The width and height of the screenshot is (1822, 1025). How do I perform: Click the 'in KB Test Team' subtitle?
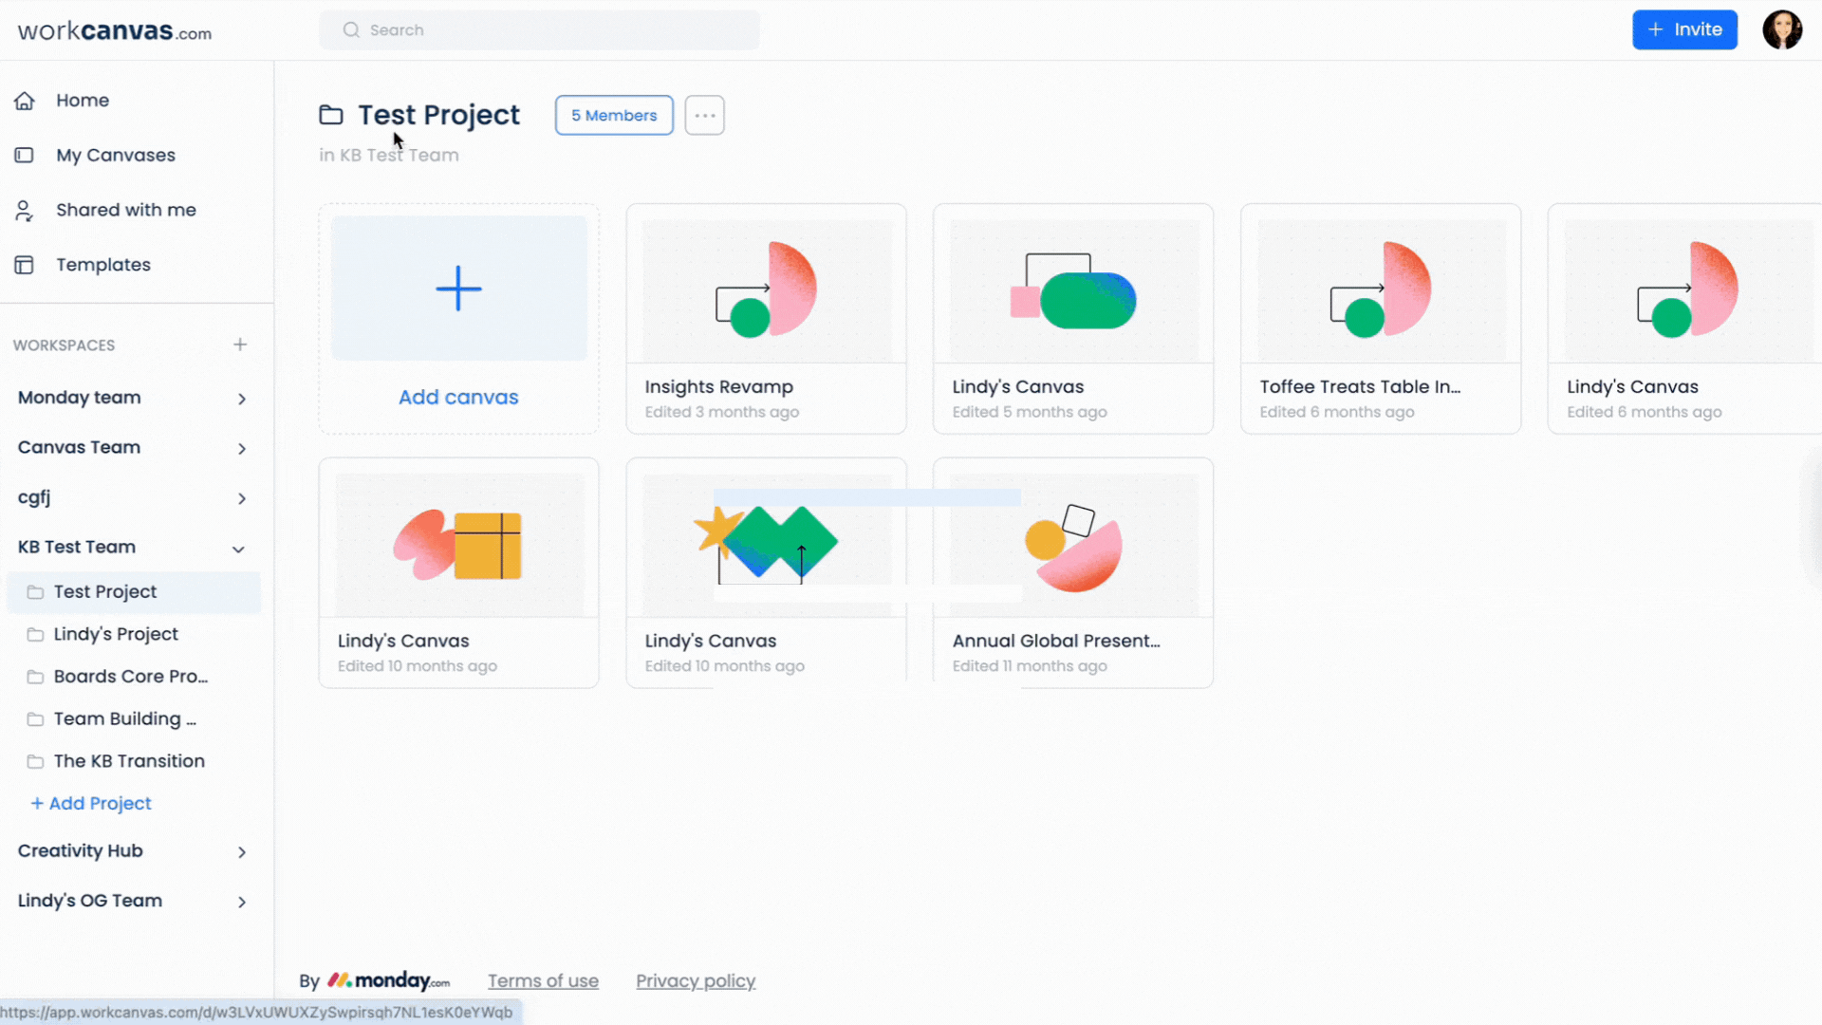(389, 156)
